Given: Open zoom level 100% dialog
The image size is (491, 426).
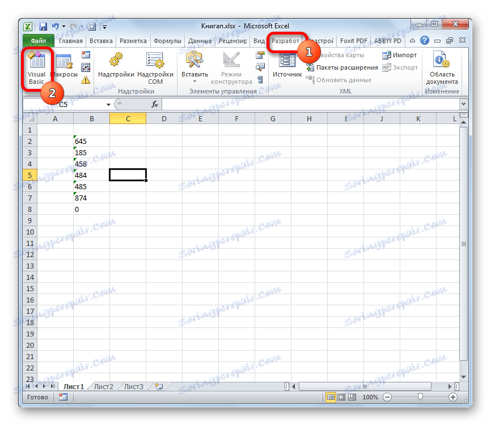Looking at the screenshot, I should [370, 397].
